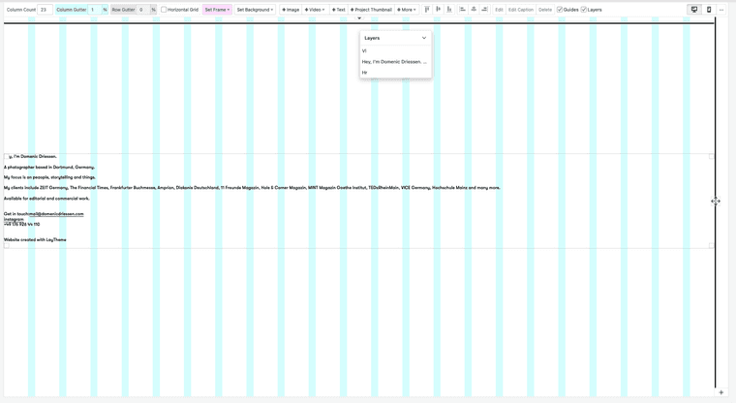This screenshot has height=403, width=736.
Task: Click the add Image button
Action: pyautogui.click(x=291, y=10)
